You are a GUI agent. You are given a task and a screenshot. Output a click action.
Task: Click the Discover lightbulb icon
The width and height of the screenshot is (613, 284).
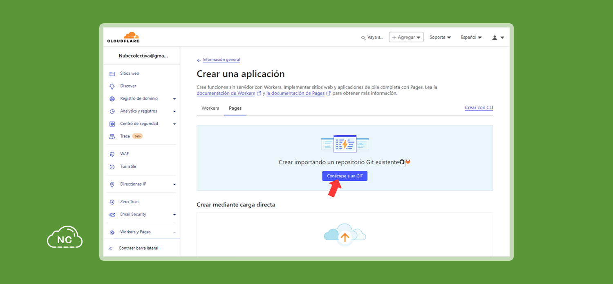click(112, 86)
